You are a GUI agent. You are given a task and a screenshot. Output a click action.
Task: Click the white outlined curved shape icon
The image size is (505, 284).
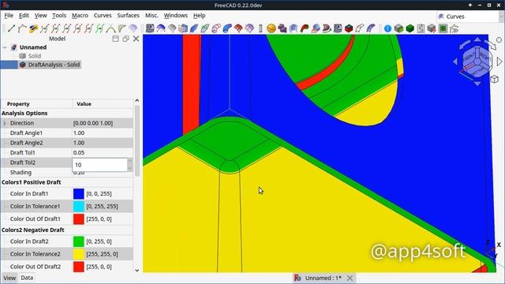(x=360, y=28)
